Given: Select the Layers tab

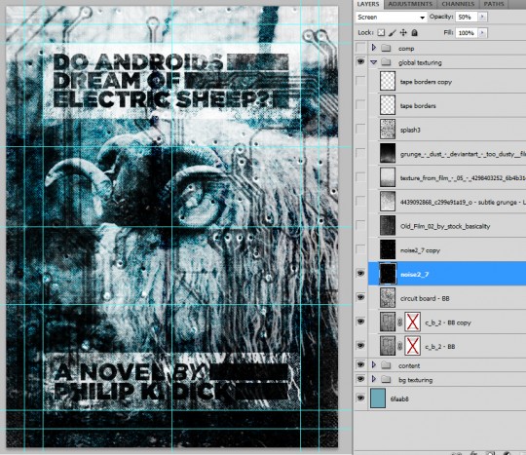Looking at the screenshot, I should (x=368, y=4).
